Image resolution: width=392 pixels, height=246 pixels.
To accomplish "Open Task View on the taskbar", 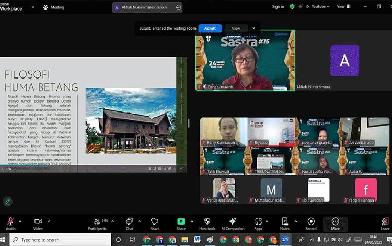I will pyautogui.click(x=132, y=240).
